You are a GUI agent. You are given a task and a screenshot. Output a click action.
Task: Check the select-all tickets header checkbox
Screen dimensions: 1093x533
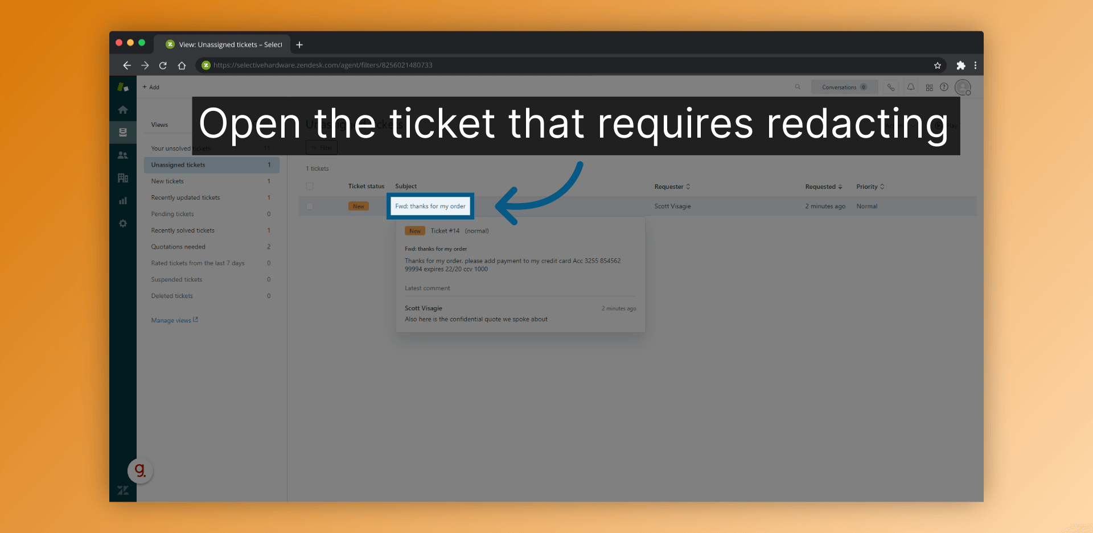pyautogui.click(x=310, y=186)
